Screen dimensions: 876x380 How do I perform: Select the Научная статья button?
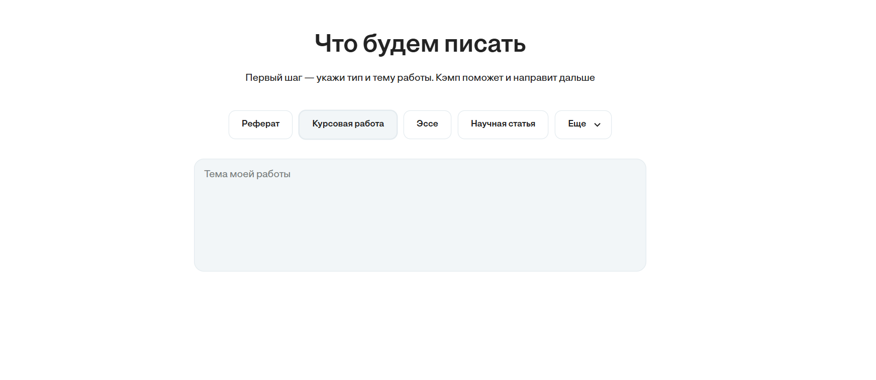tap(503, 124)
